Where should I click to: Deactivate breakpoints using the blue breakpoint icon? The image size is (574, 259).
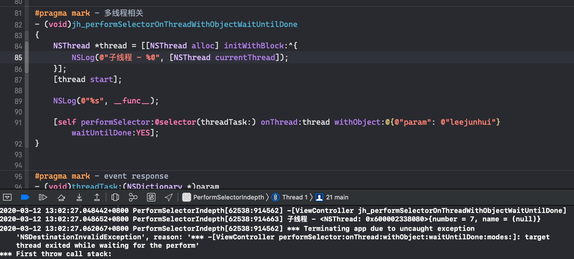[x=25, y=197]
